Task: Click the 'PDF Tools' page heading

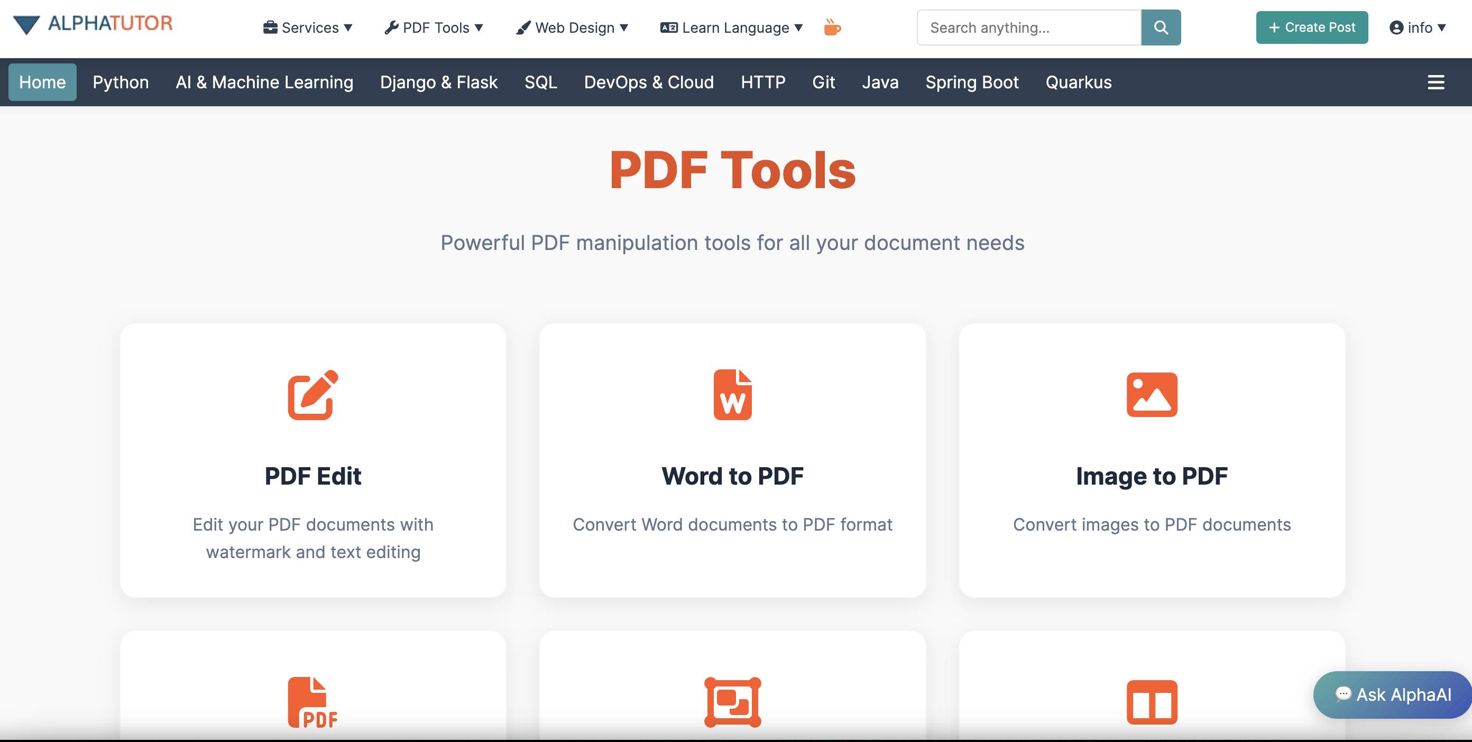Action: (733, 170)
